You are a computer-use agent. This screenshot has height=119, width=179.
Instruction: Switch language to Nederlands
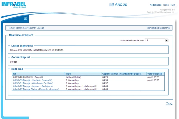pyautogui.click(x=155, y=5)
